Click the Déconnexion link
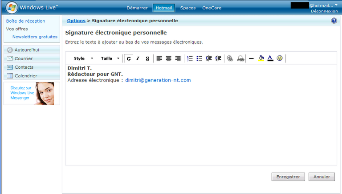The height and width of the screenshot is (194, 342). point(324,11)
